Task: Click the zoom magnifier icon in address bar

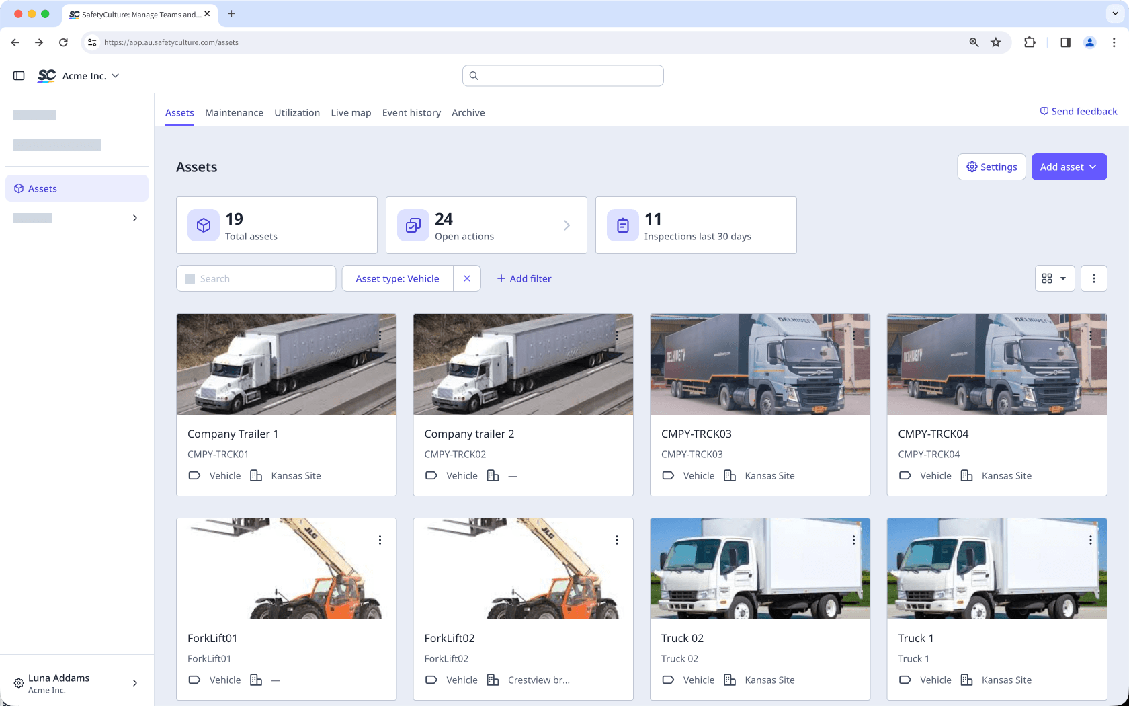Action: [974, 42]
